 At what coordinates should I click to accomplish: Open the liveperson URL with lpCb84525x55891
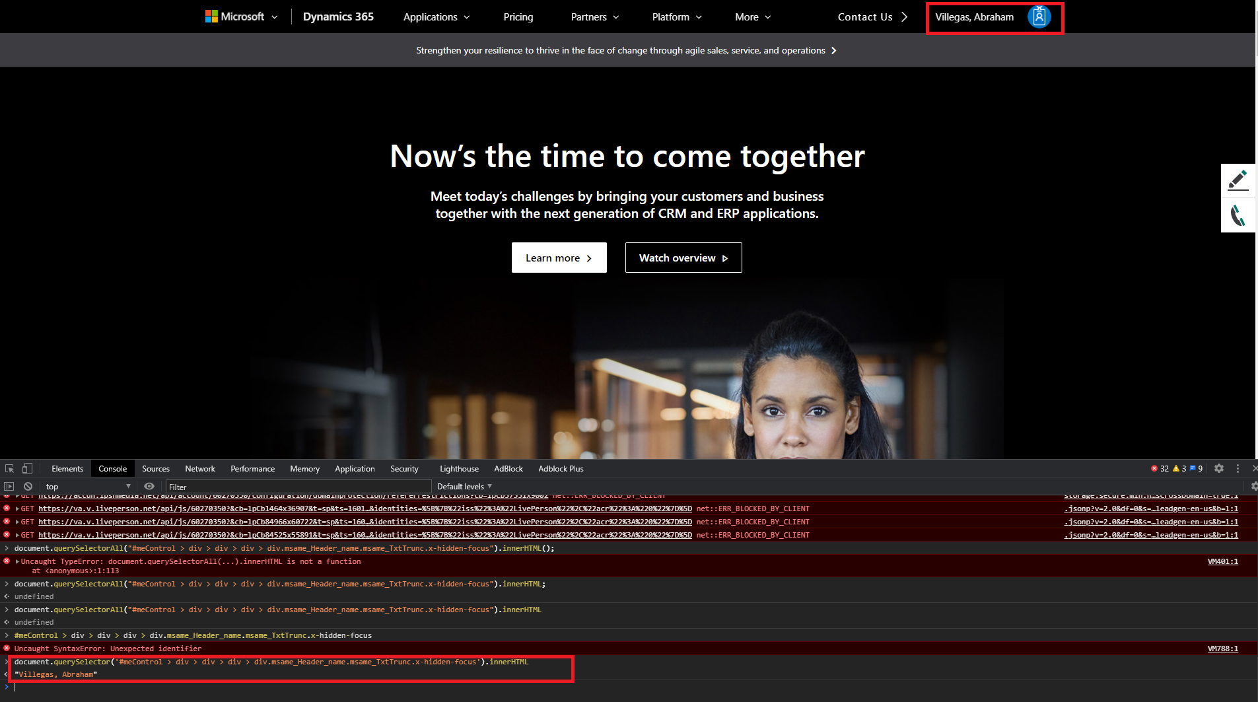click(x=365, y=535)
